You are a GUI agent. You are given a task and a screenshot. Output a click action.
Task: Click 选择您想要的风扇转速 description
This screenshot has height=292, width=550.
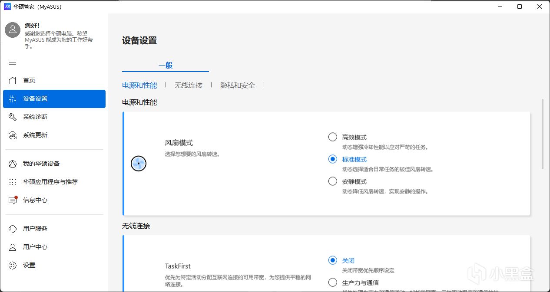click(x=192, y=154)
